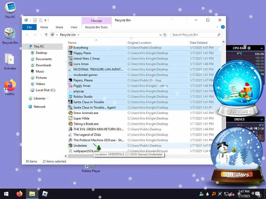
Task: Select the Loco Xmas item icon
Action: tap(70, 64)
